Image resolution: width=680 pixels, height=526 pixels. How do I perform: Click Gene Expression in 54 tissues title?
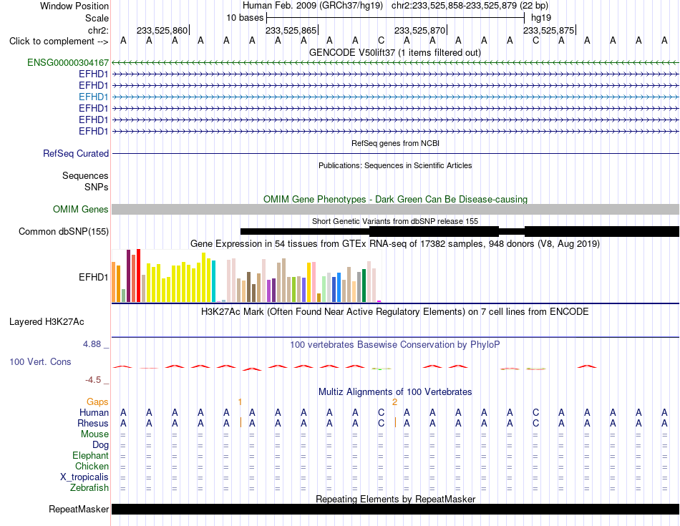[394, 244]
